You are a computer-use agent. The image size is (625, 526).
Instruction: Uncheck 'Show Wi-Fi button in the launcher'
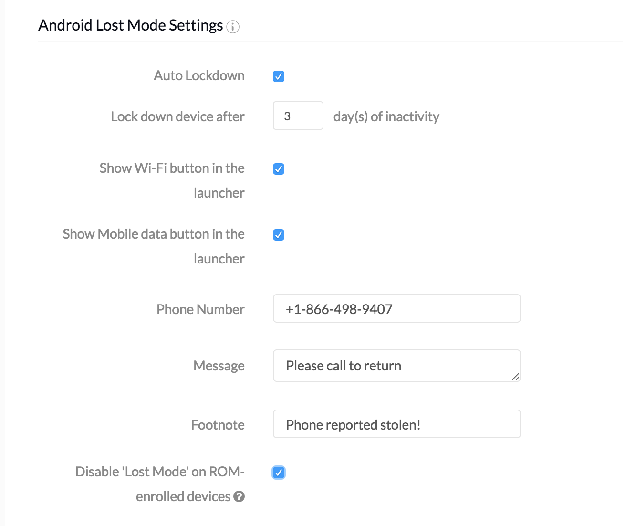coord(279,168)
